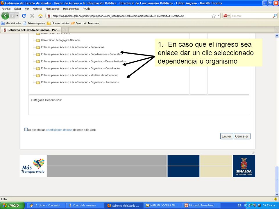Screen dimensions: 279x209
Task: Switch to MANUAL JOOMLA EN... taskbar folder
Action: [x=162, y=206]
